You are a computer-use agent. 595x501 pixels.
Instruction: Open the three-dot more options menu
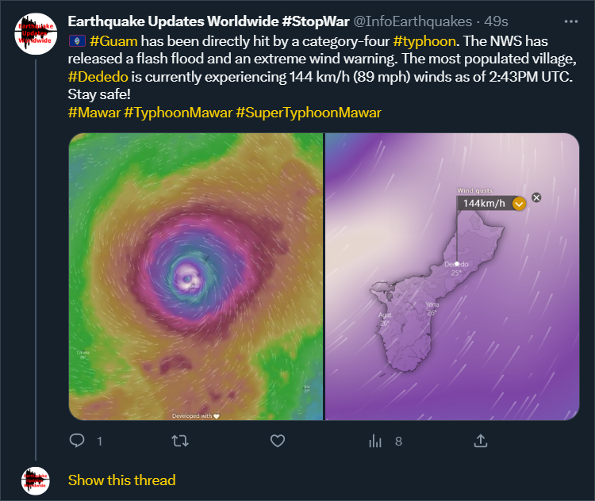[x=571, y=21]
